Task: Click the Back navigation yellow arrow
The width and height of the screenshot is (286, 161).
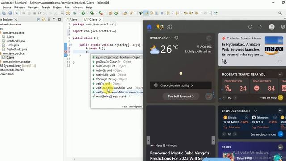Action: tap(197, 13)
